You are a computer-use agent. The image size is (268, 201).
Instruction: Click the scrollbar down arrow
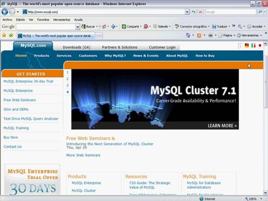[265, 192]
